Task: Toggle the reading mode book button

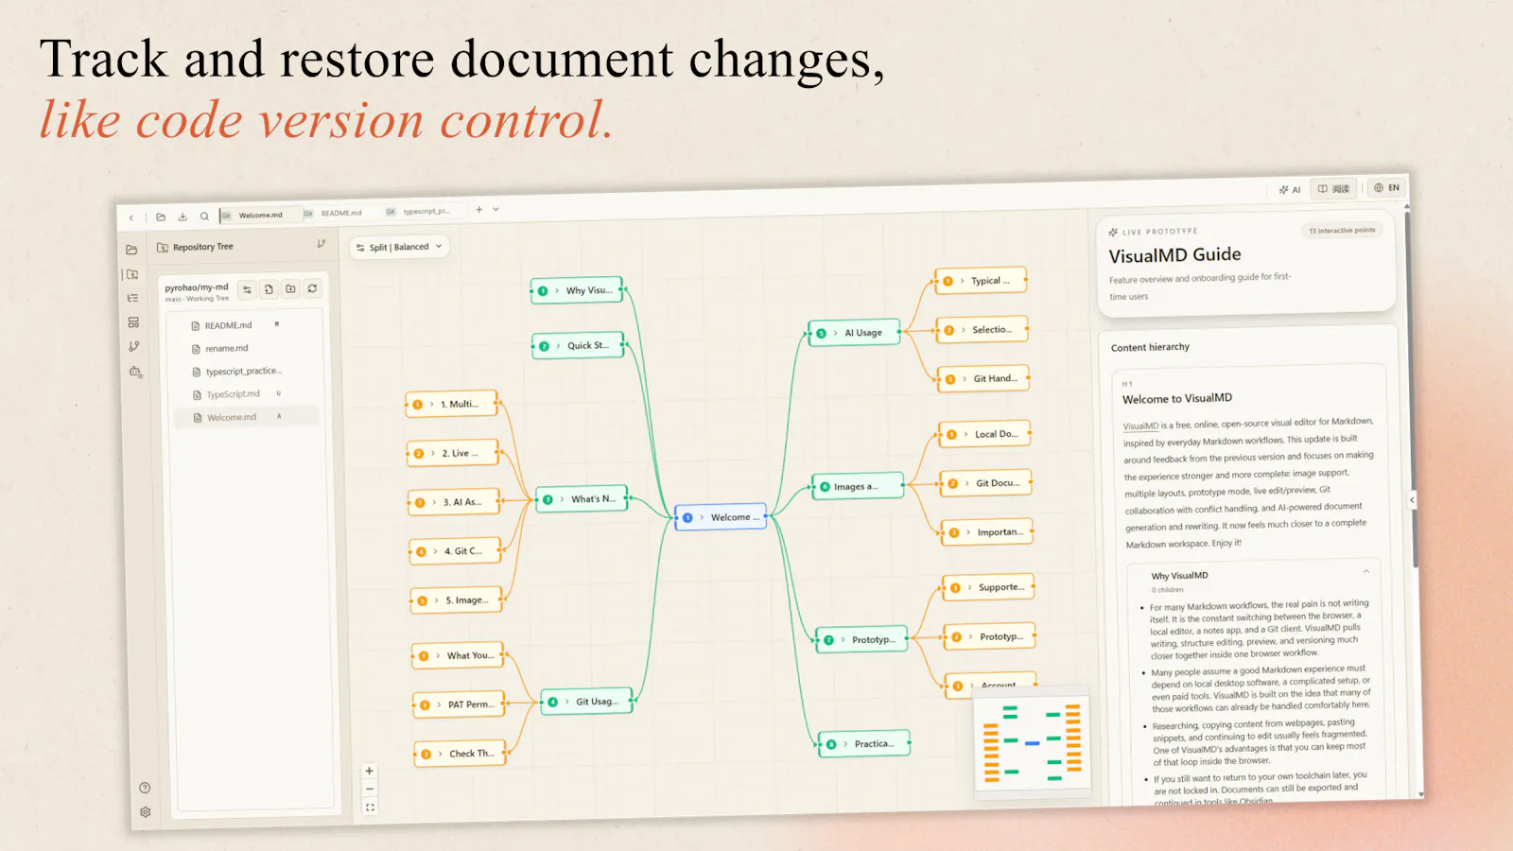Action: pos(1334,188)
